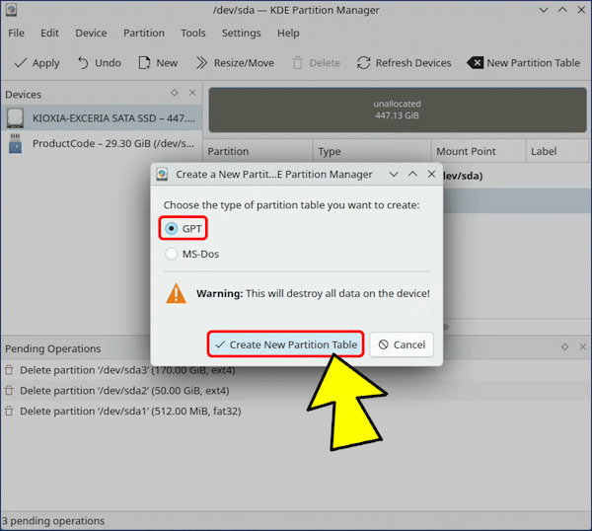Screen dimensions: 592x531
Task: Float the Devices panel using its diamond button
Action: [x=175, y=94]
